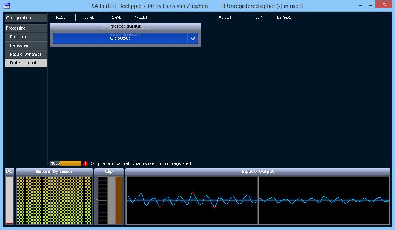Screen dimensions: 395x230
Task: Click the Natural Dynamics meter header
Action: click(x=54, y=171)
